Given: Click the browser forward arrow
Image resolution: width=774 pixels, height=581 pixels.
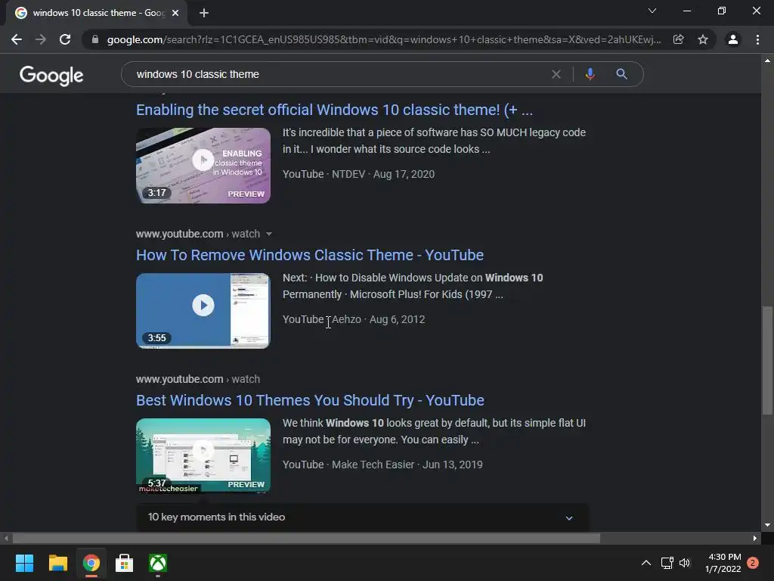Looking at the screenshot, I should [41, 39].
